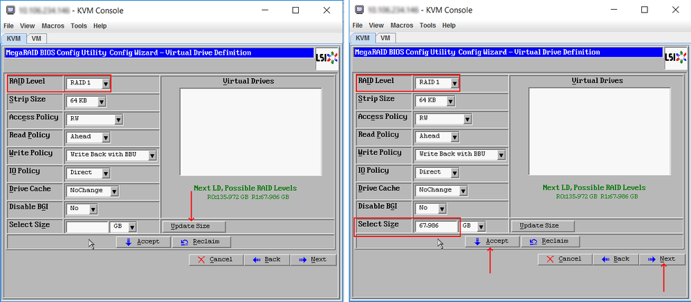
Task: Click Cancel button in left window
Action: 216,260
